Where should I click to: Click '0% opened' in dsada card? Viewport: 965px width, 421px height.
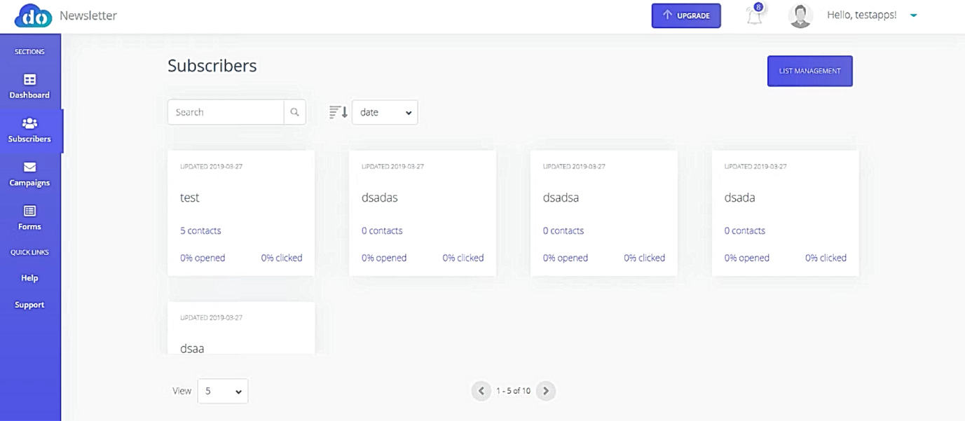(747, 258)
